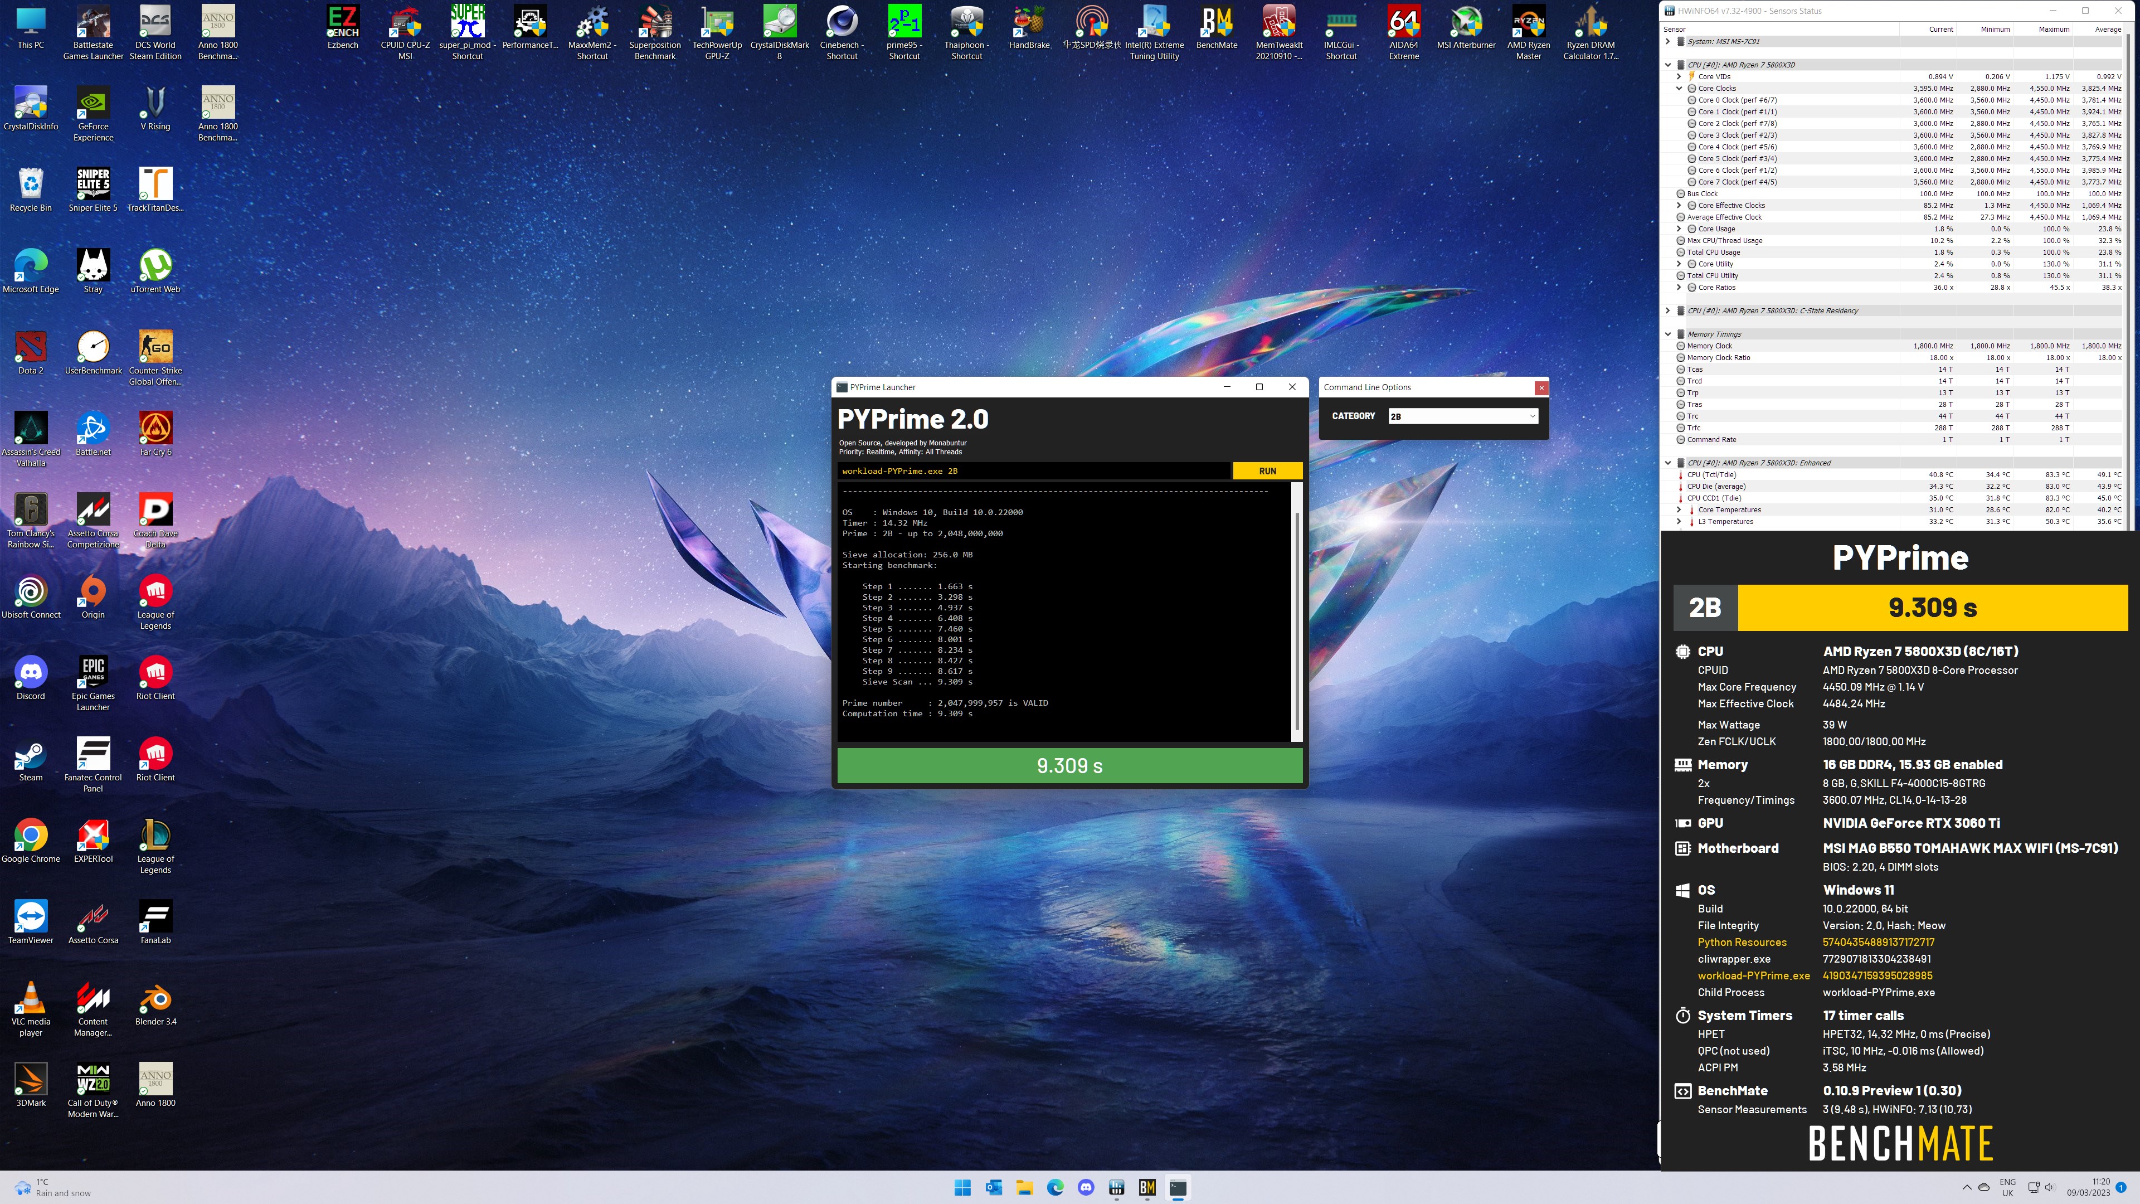
Task: Open the Ezbench desktop shortcut
Action: click(x=342, y=27)
